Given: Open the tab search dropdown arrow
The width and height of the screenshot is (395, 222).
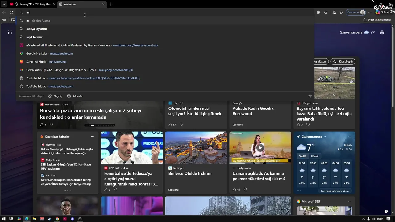Looking at the screenshot, I should [4, 4].
